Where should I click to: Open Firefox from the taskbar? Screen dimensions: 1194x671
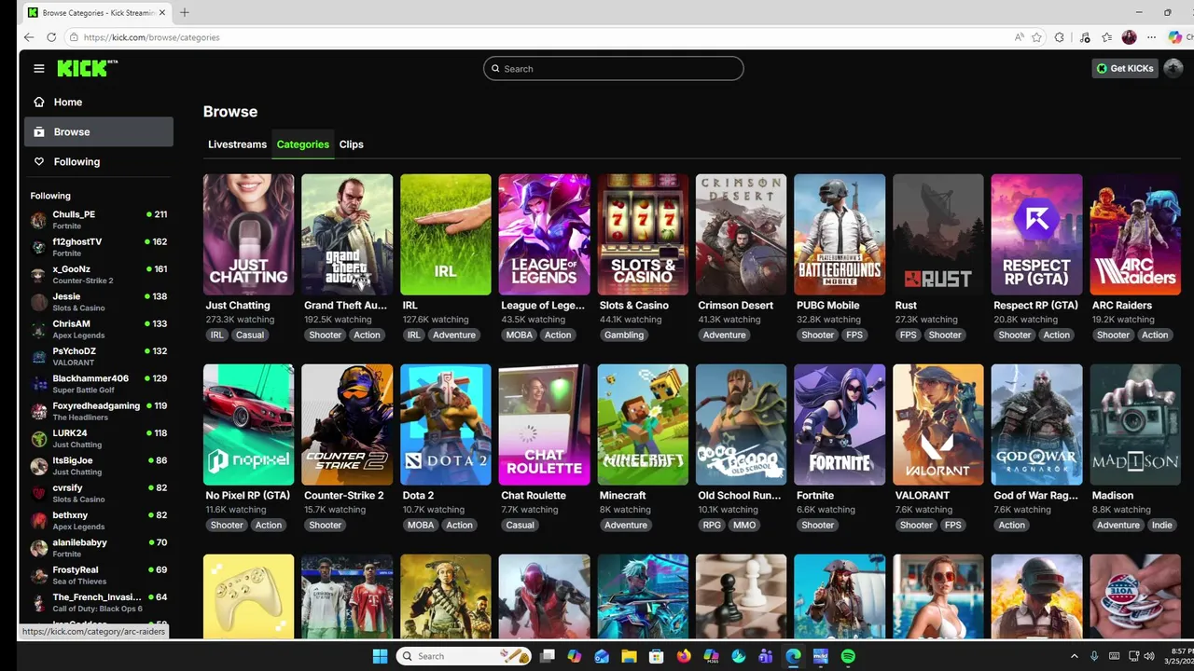pyautogui.click(x=684, y=656)
